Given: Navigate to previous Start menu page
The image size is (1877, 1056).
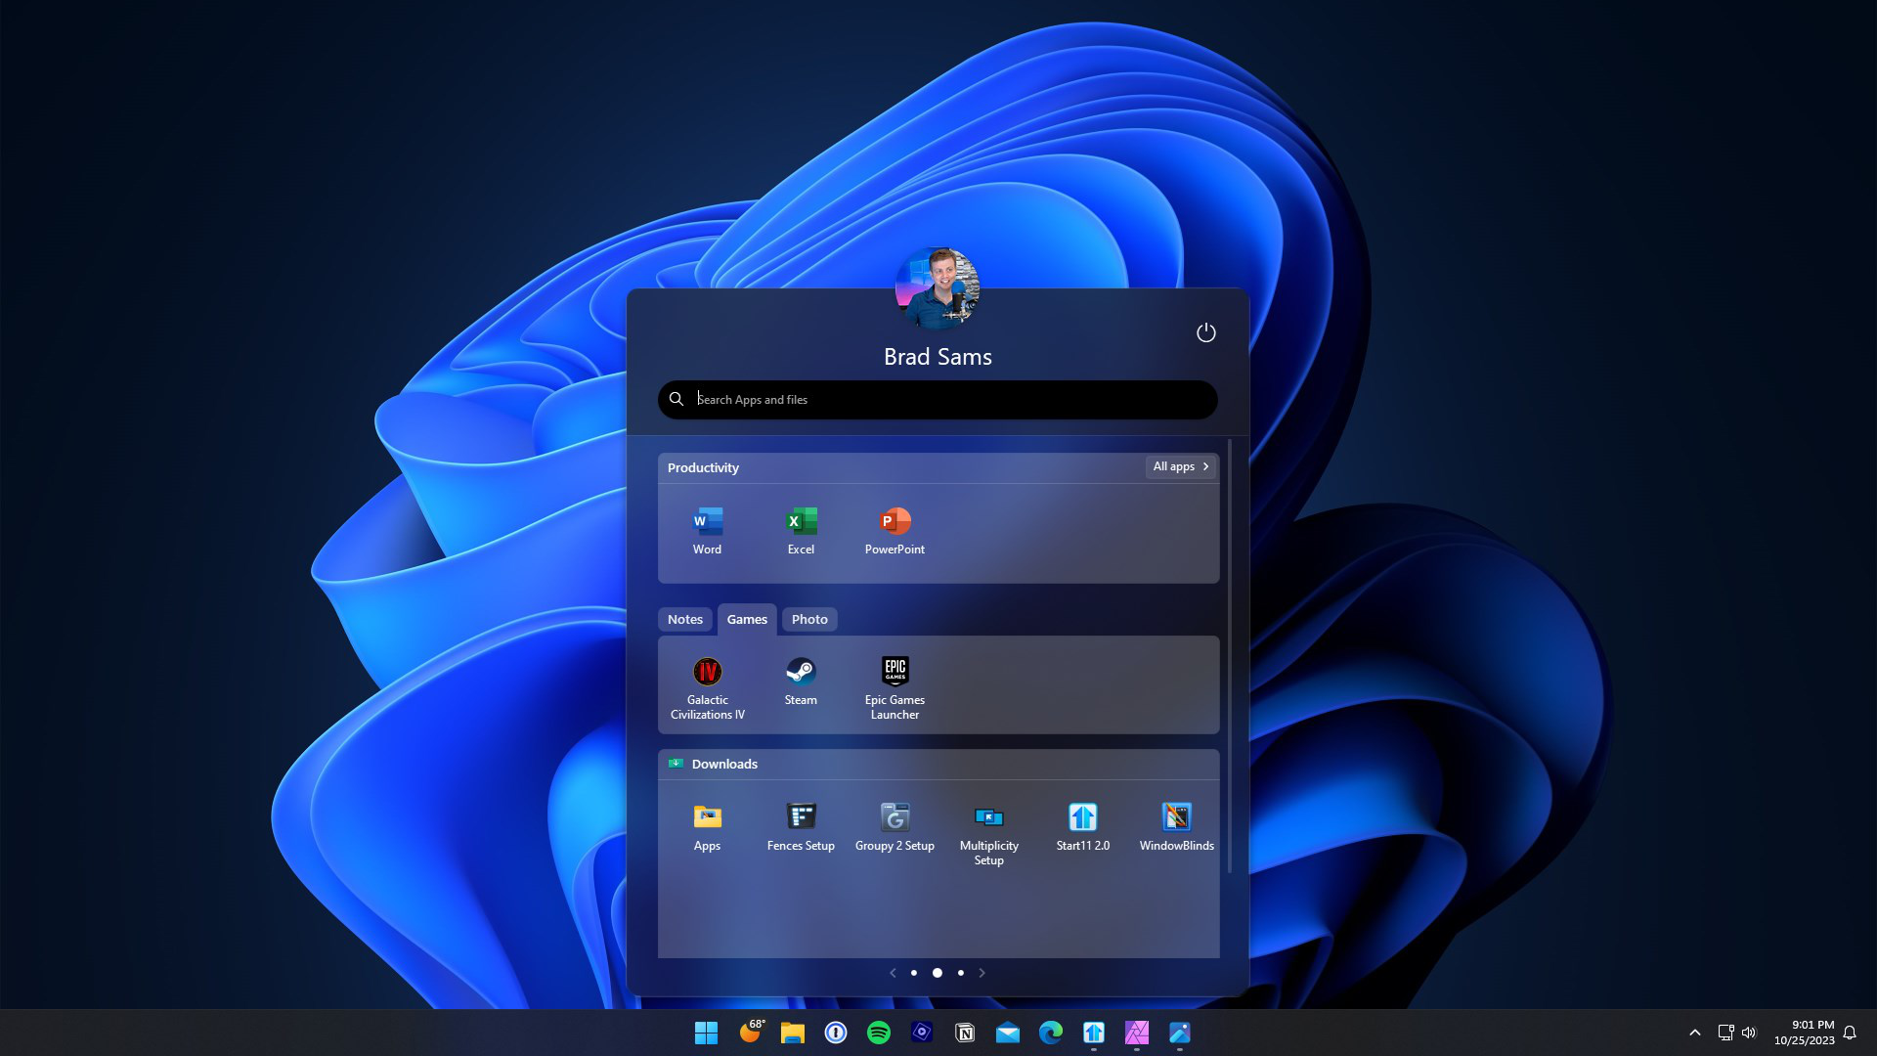Looking at the screenshot, I should 893,972.
